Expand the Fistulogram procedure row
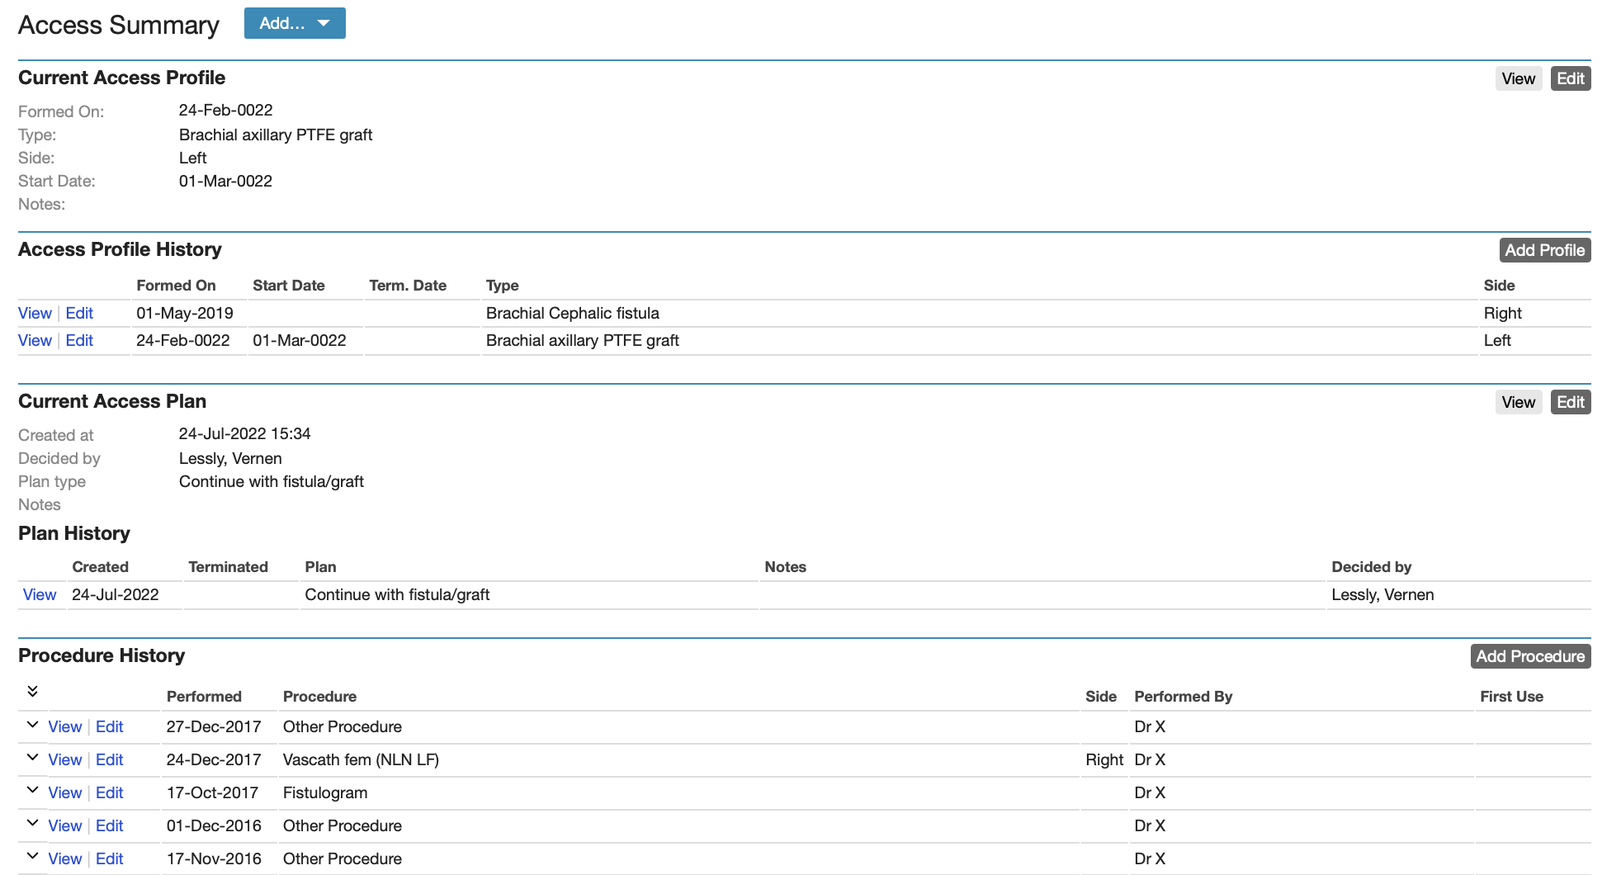 coord(32,790)
